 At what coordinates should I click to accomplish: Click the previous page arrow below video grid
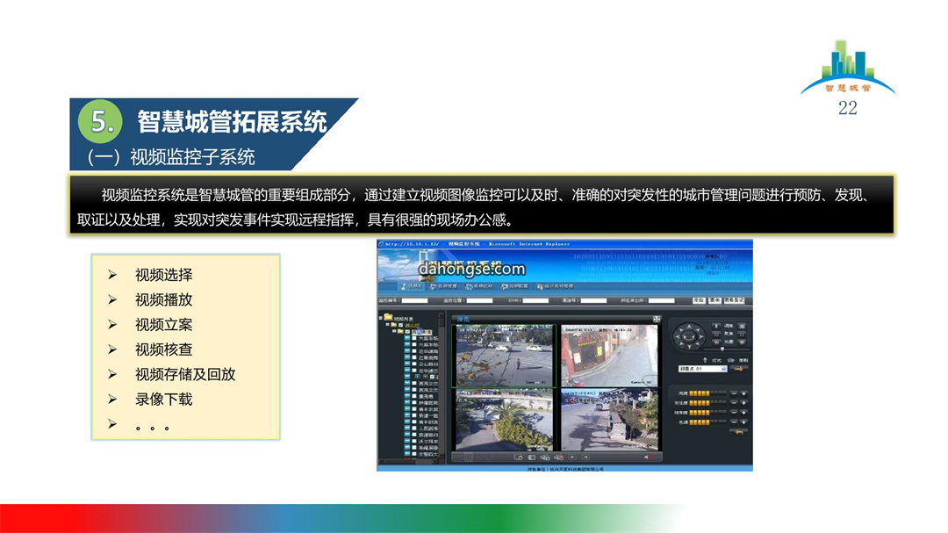(x=572, y=457)
